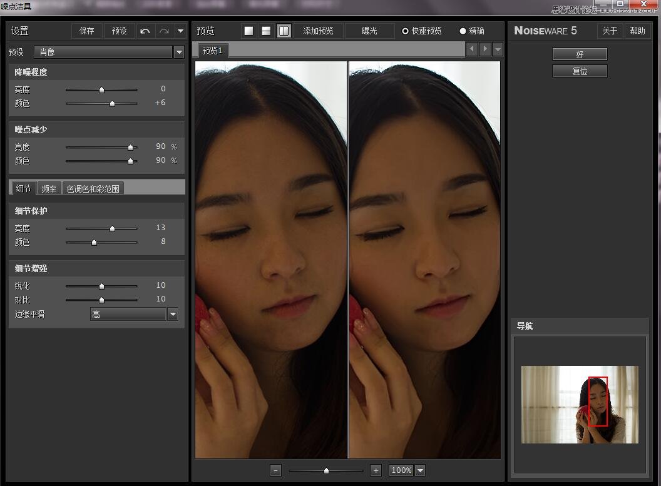Click the 复位 reset button
The image size is (661, 486).
(x=580, y=71)
